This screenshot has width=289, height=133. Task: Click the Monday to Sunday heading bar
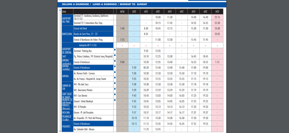(142, 5)
